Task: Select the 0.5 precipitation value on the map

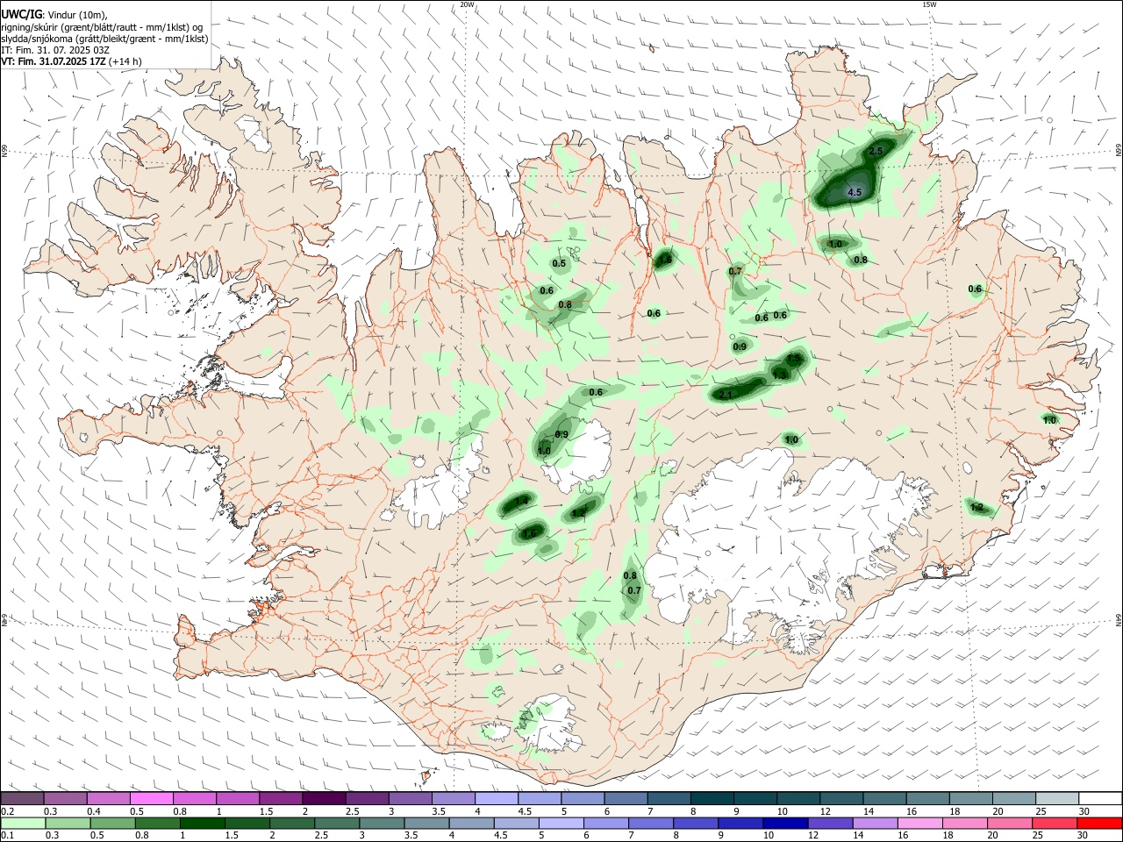Action: click(x=559, y=264)
